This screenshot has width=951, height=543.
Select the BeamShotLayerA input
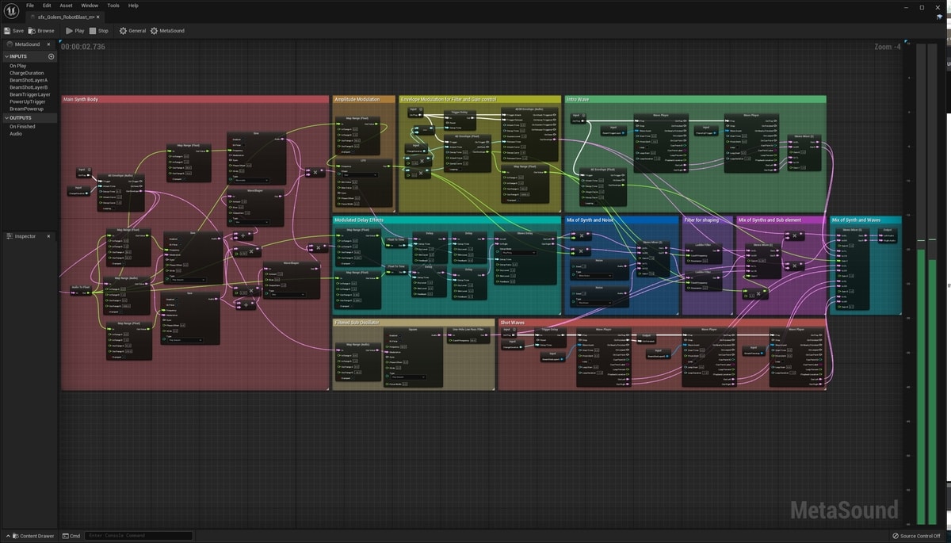[x=29, y=80]
